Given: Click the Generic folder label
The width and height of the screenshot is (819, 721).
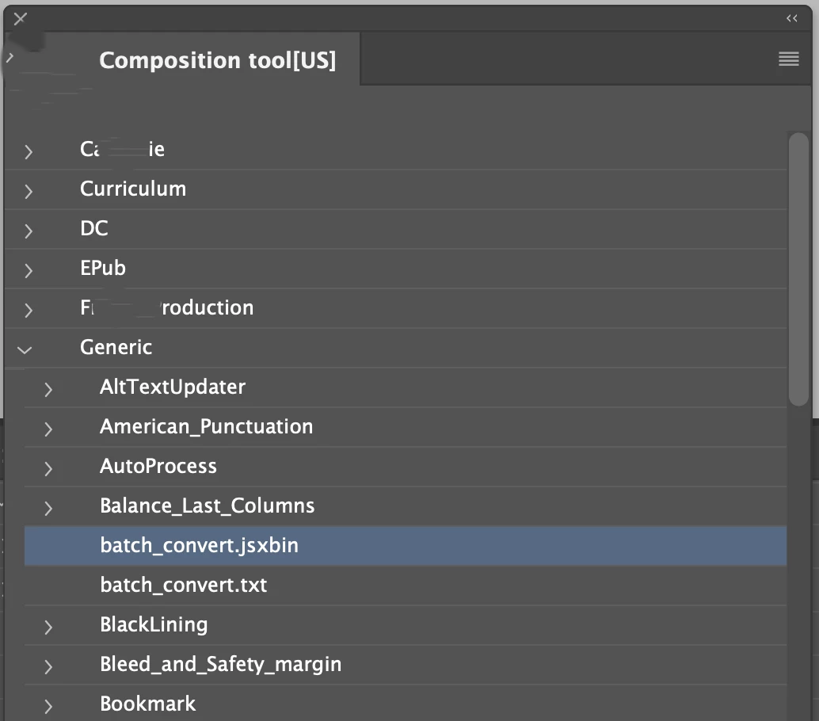Looking at the screenshot, I should point(116,347).
